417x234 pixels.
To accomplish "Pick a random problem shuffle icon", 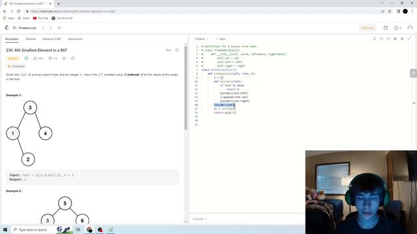I will pyautogui.click(x=59, y=28).
